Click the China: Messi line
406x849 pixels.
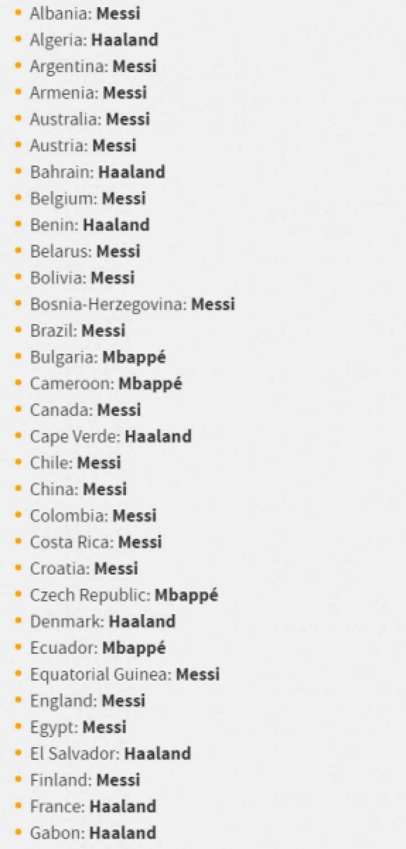click(x=78, y=489)
